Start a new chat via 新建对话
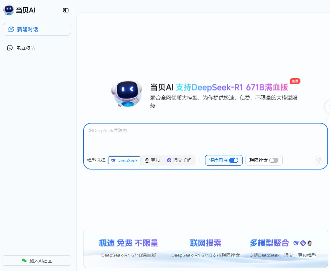 (37, 29)
